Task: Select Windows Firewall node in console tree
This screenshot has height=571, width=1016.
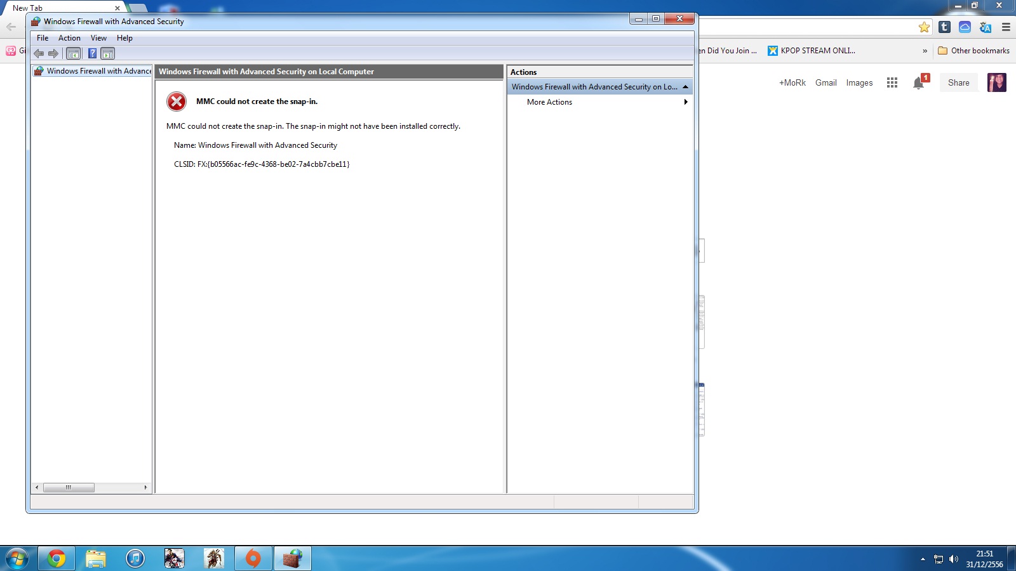Action: [x=93, y=71]
